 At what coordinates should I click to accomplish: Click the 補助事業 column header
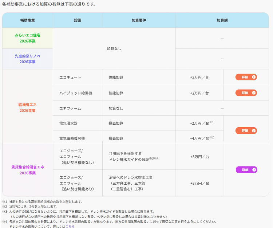point(28,20)
